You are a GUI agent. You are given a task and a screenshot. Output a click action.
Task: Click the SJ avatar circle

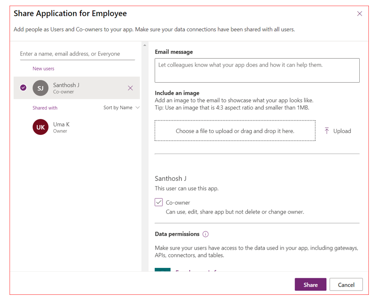point(40,88)
